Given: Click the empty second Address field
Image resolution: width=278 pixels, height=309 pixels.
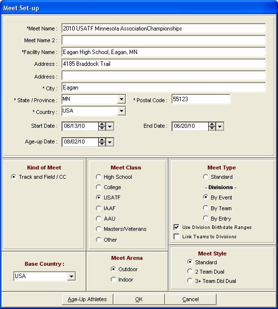Looking at the screenshot, I should pyautogui.click(x=164, y=76).
